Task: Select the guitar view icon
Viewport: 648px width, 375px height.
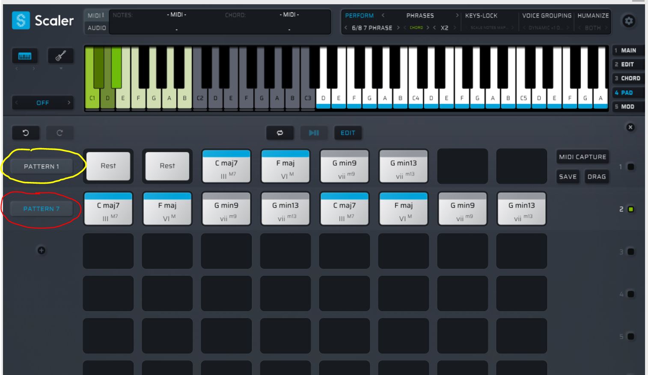Action: coord(60,56)
